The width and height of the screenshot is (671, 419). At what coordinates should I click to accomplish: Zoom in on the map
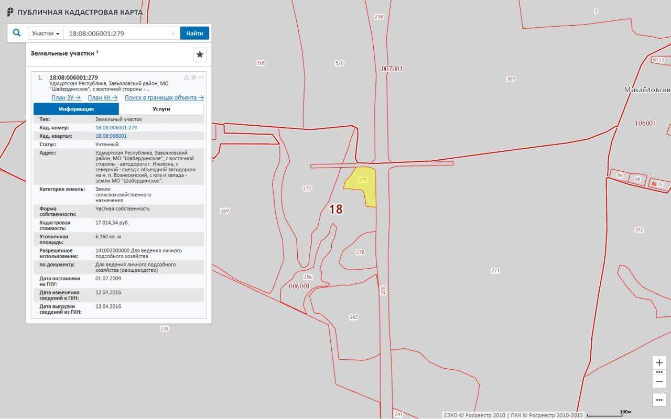point(659,362)
